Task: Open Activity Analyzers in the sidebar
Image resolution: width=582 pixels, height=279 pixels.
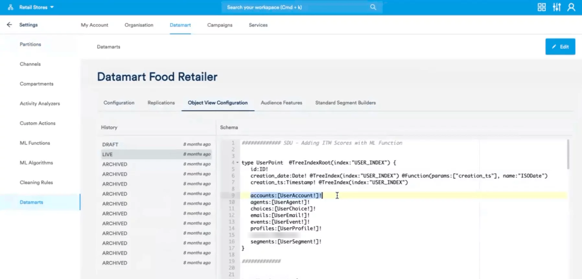Action: click(40, 104)
